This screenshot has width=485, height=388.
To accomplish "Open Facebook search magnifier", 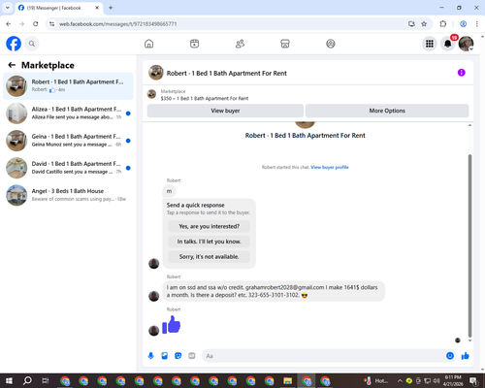I will tap(32, 44).
